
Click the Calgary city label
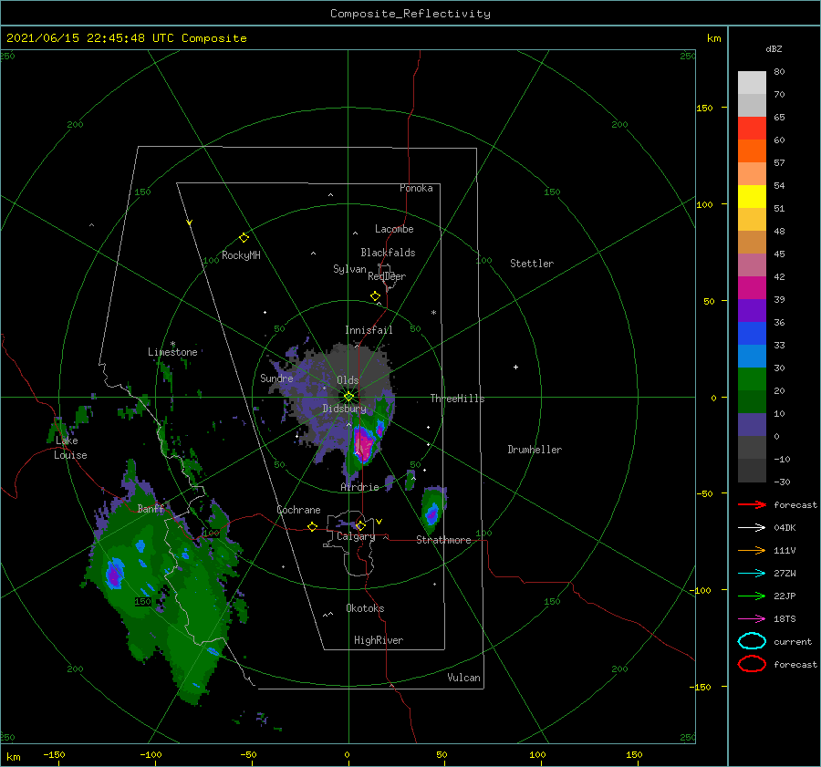pyautogui.click(x=356, y=536)
